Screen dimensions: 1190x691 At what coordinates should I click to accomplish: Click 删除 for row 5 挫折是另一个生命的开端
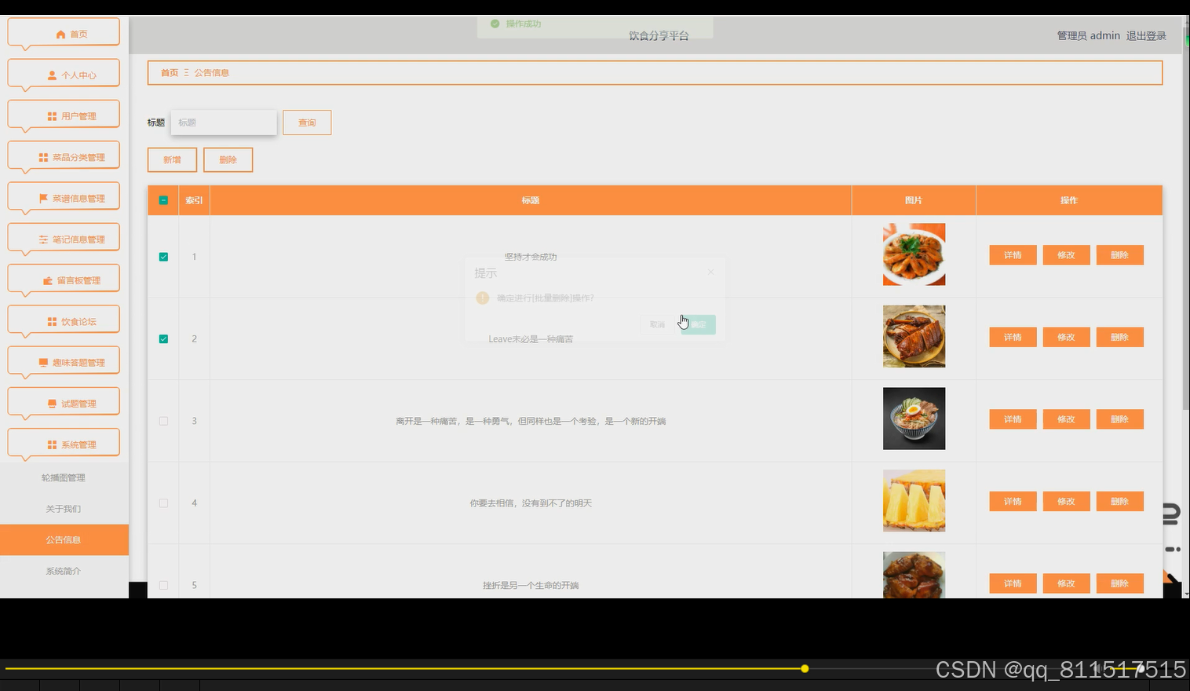coord(1119,583)
